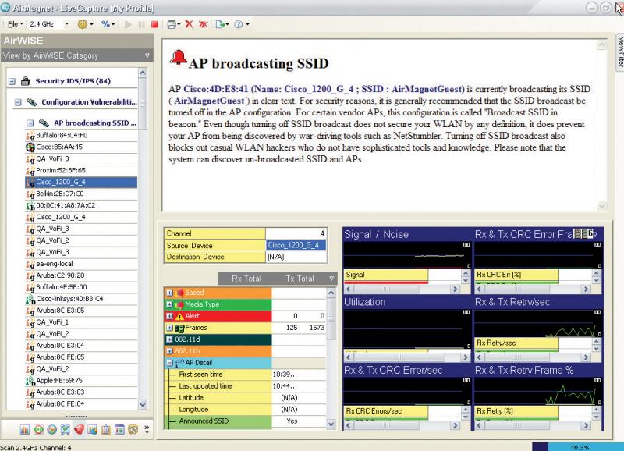
Task: Click the single red X delete icon
Action: click(x=189, y=24)
